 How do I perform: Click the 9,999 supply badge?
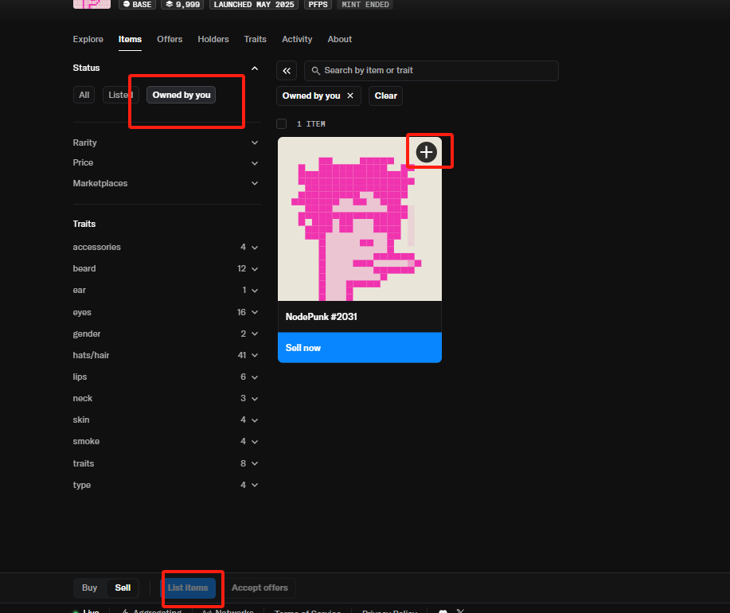click(x=182, y=5)
